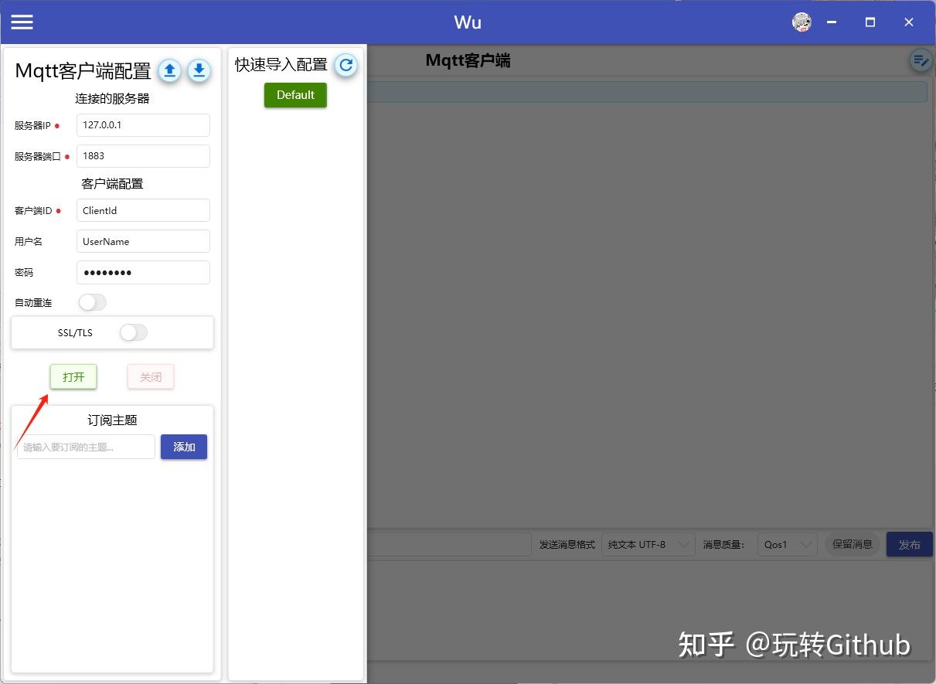Click the user avatar in the title bar
936x684 pixels.
[802, 22]
